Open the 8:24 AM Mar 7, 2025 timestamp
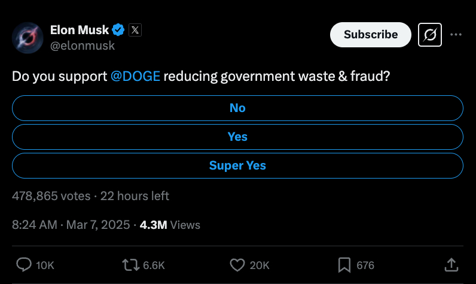This screenshot has width=476, height=284. pos(71,225)
